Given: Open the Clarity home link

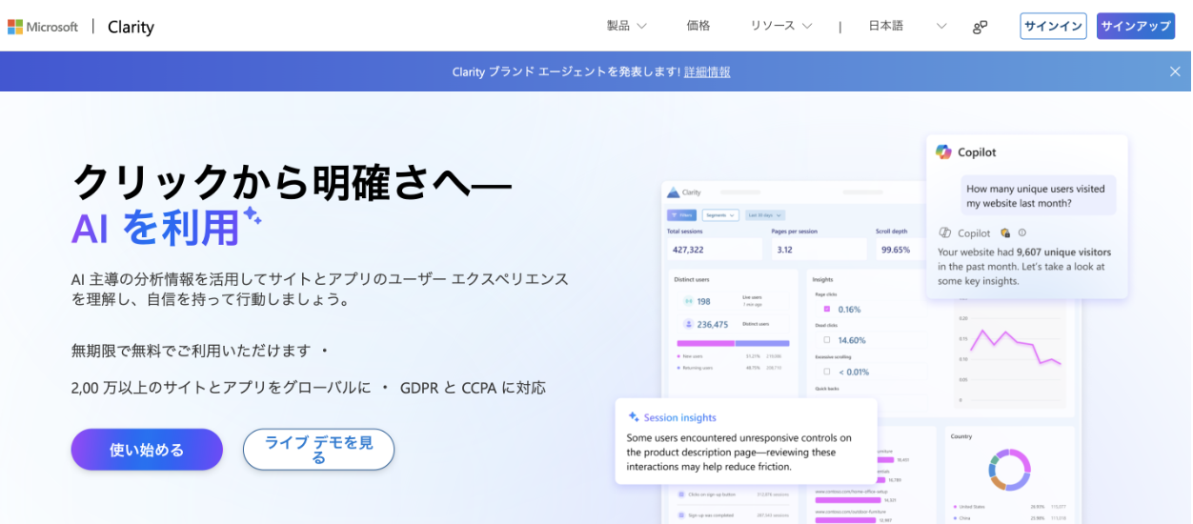Looking at the screenshot, I should click(x=131, y=27).
